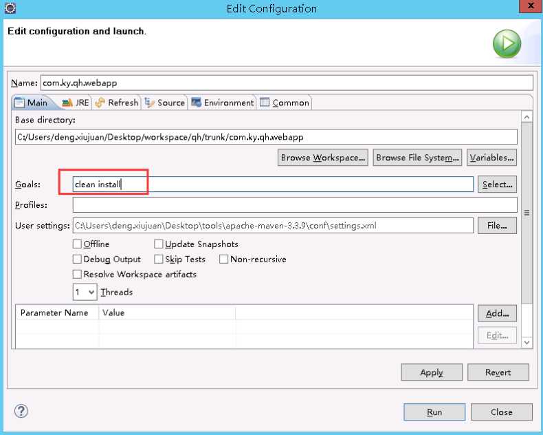The width and height of the screenshot is (543, 435).
Task: Enable Resolve Workspace artifacts
Action: [x=77, y=274]
